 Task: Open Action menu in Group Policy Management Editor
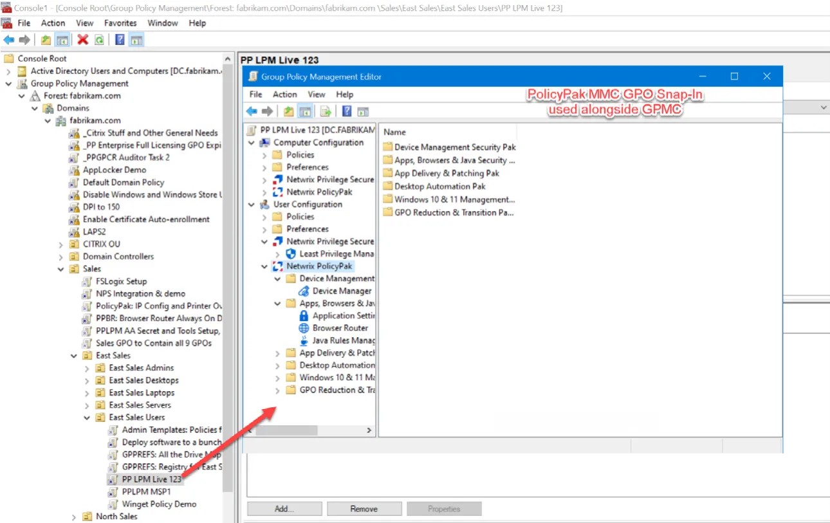click(x=285, y=95)
